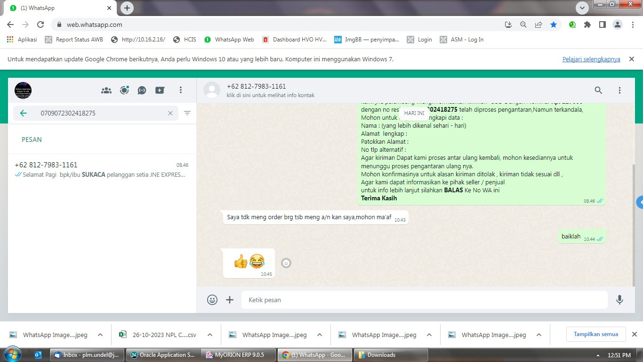Screen dimensions: 643x362
Task: React to the emoji message with the smiley button
Action: click(286, 263)
